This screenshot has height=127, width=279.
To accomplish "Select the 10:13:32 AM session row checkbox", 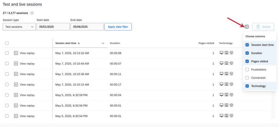I will (7, 53).
